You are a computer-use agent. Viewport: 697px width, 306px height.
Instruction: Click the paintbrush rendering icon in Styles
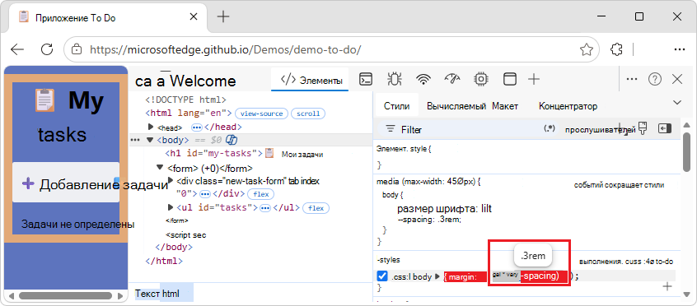tap(642, 128)
